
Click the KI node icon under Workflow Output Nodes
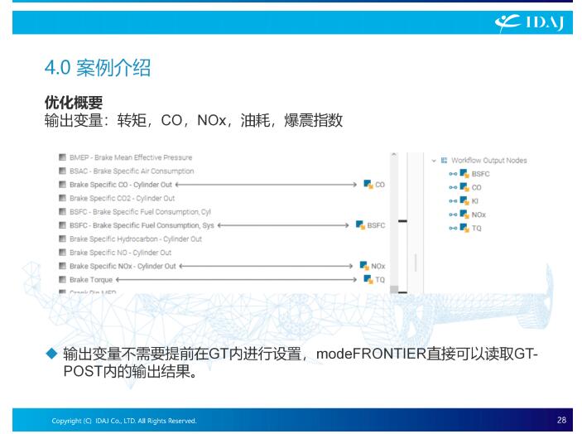tap(464, 200)
